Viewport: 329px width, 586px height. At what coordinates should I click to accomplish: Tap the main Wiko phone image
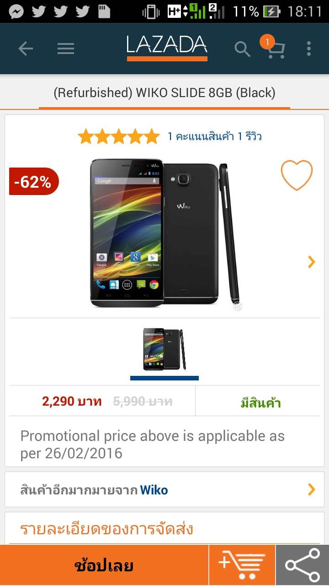(x=164, y=233)
